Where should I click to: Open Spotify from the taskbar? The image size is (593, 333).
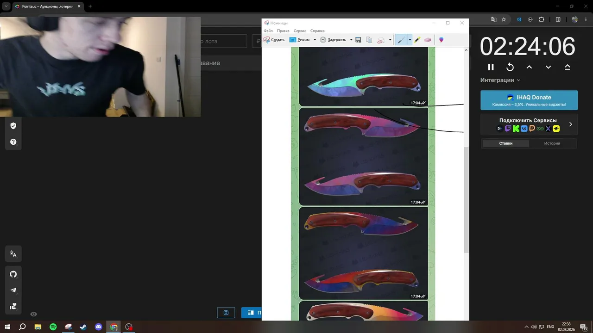coord(53,327)
